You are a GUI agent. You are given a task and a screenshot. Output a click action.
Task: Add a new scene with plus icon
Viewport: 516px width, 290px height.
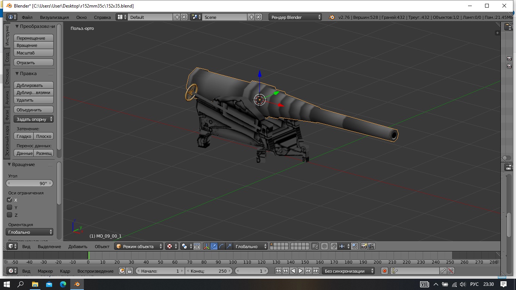(x=252, y=17)
